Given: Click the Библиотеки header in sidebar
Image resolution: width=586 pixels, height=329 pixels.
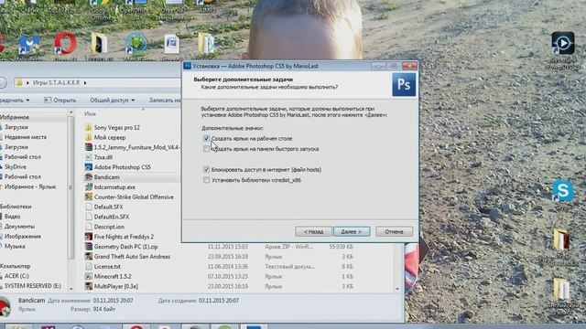Looking at the screenshot, I should (x=16, y=207).
